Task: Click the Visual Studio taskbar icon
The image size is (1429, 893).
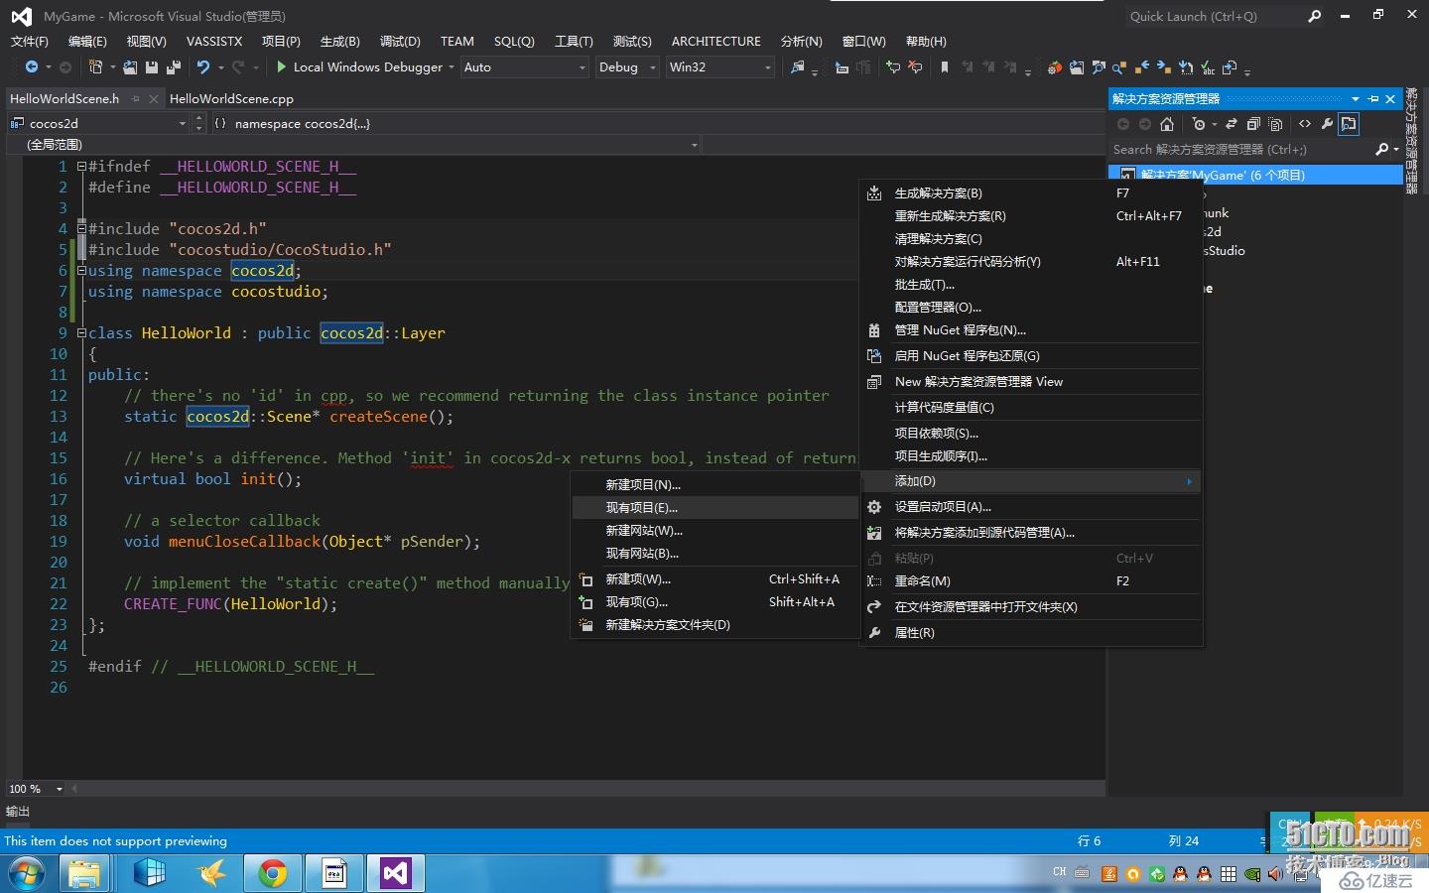Action: [x=395, y=874]
